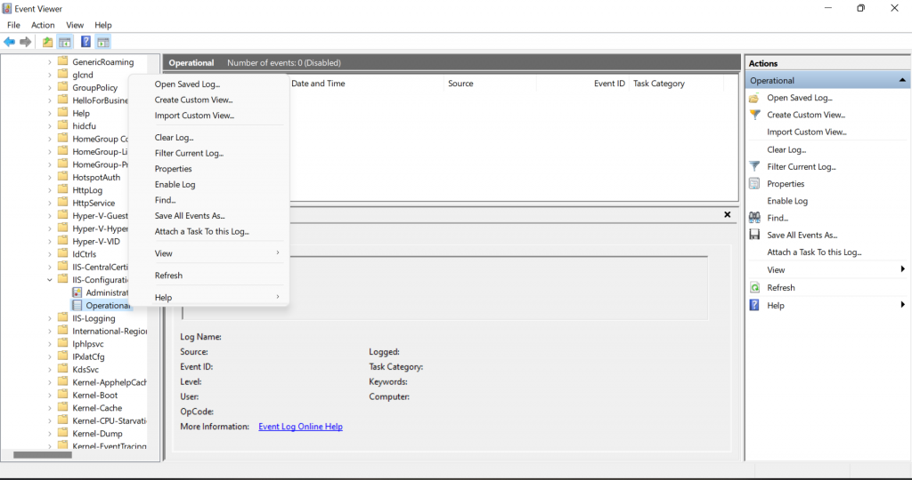
Task: Collapse the Operational section in Actions pane
Action: (902, 80)
